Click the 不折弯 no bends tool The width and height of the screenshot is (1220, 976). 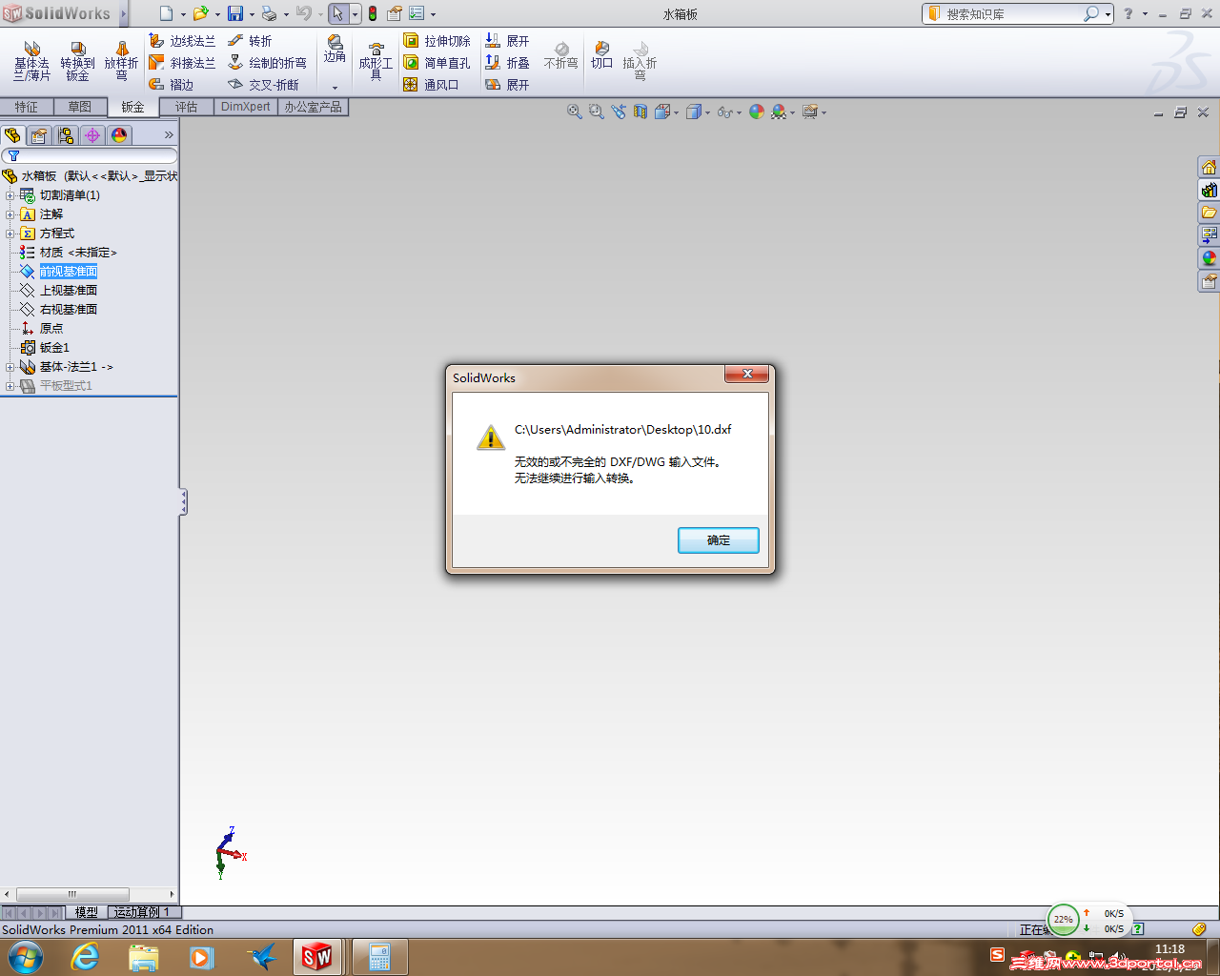(560, 55)
